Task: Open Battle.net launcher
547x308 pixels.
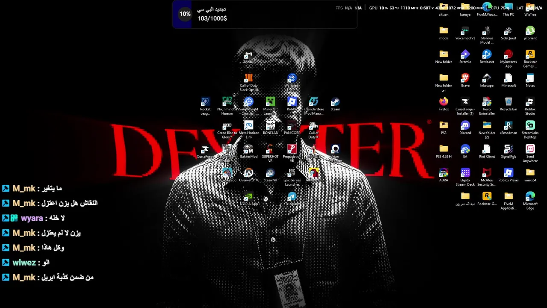Action: (x=487, y=57)
